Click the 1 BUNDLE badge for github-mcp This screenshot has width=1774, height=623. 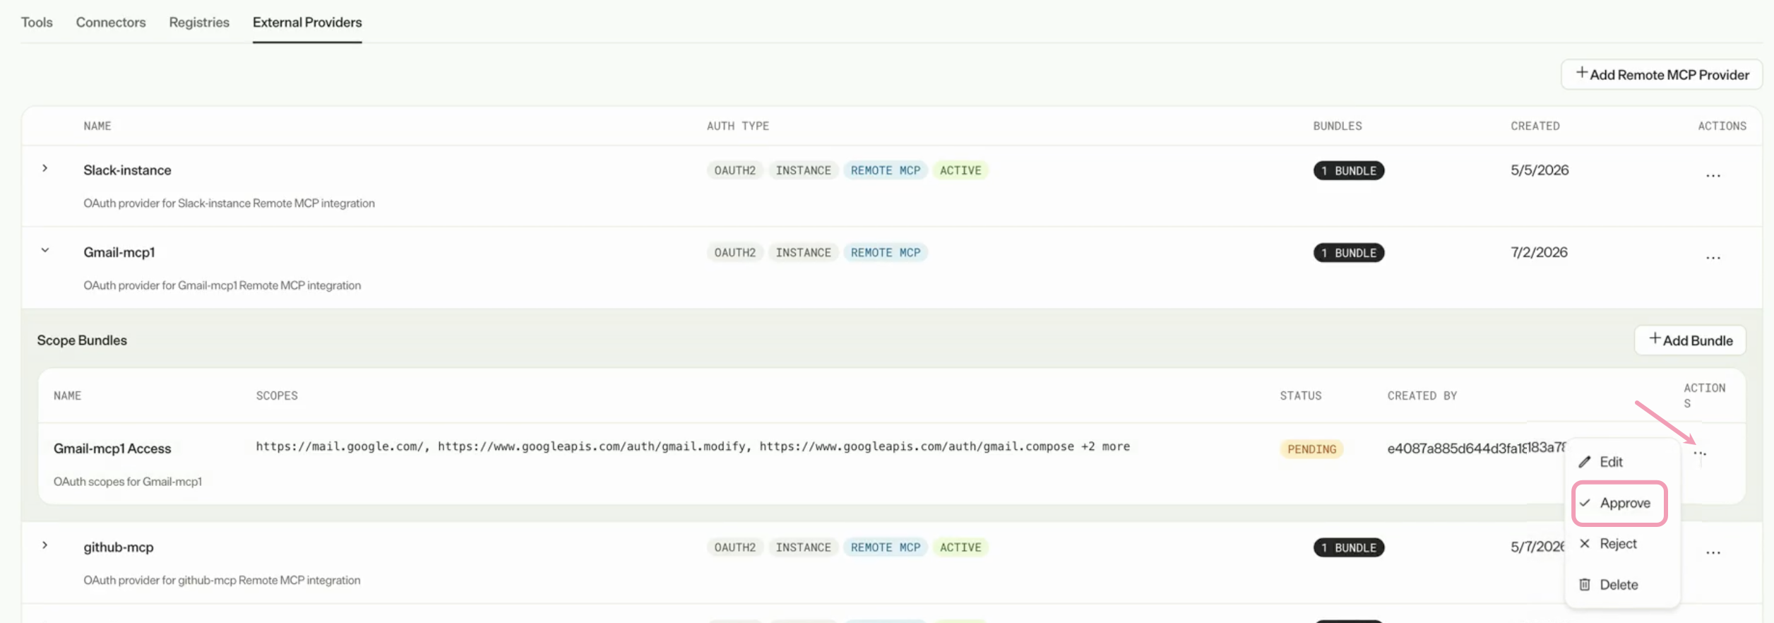pos(1348,547)
